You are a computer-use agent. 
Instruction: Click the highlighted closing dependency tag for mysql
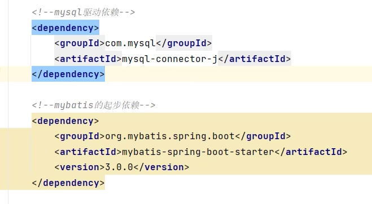click(68, 74)
